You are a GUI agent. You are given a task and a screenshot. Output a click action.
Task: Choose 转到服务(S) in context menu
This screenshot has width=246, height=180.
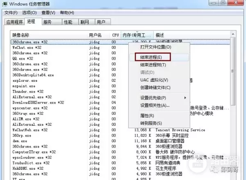pyautogui.click(x=159, y=123)
